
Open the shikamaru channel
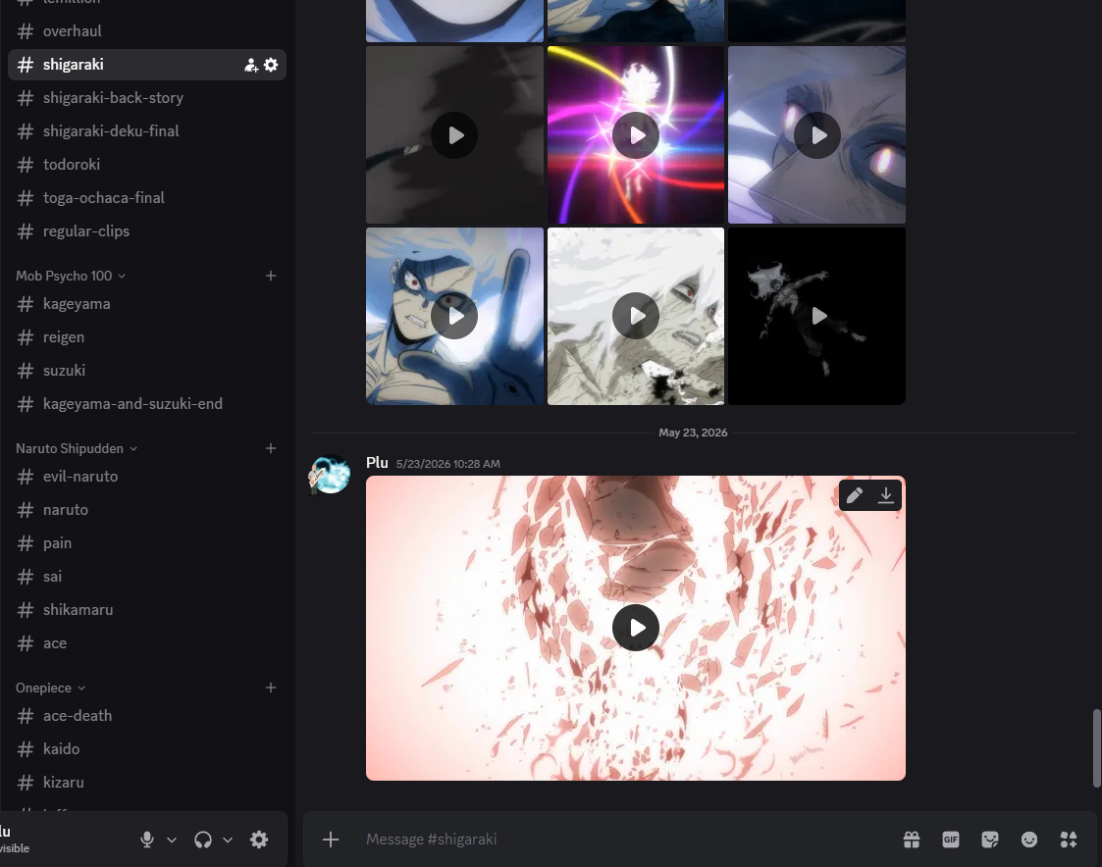(x=147, y=610)
